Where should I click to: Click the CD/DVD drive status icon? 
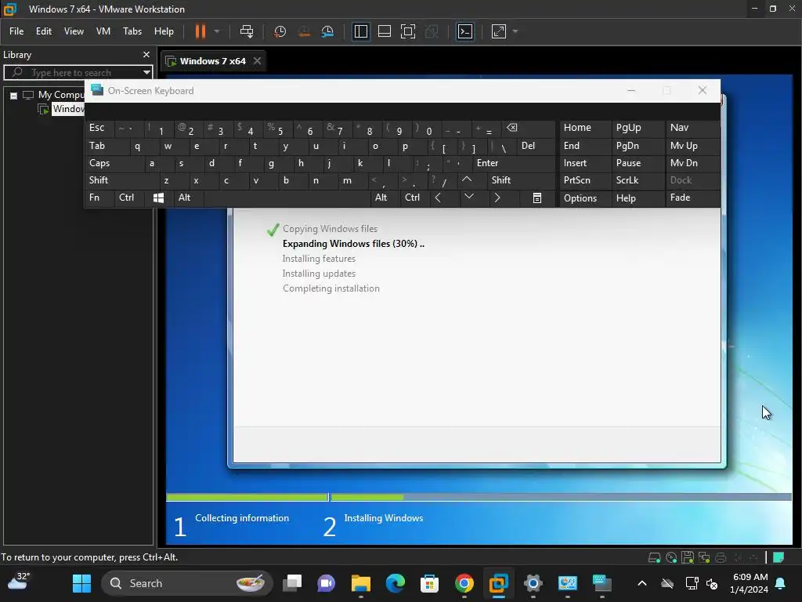671,557
